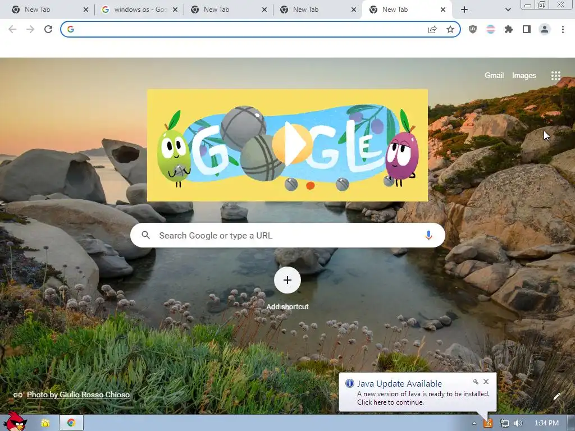Toggle the Chrome side panel
Viewport: 575px width, 431px height.
coord(527,29)
